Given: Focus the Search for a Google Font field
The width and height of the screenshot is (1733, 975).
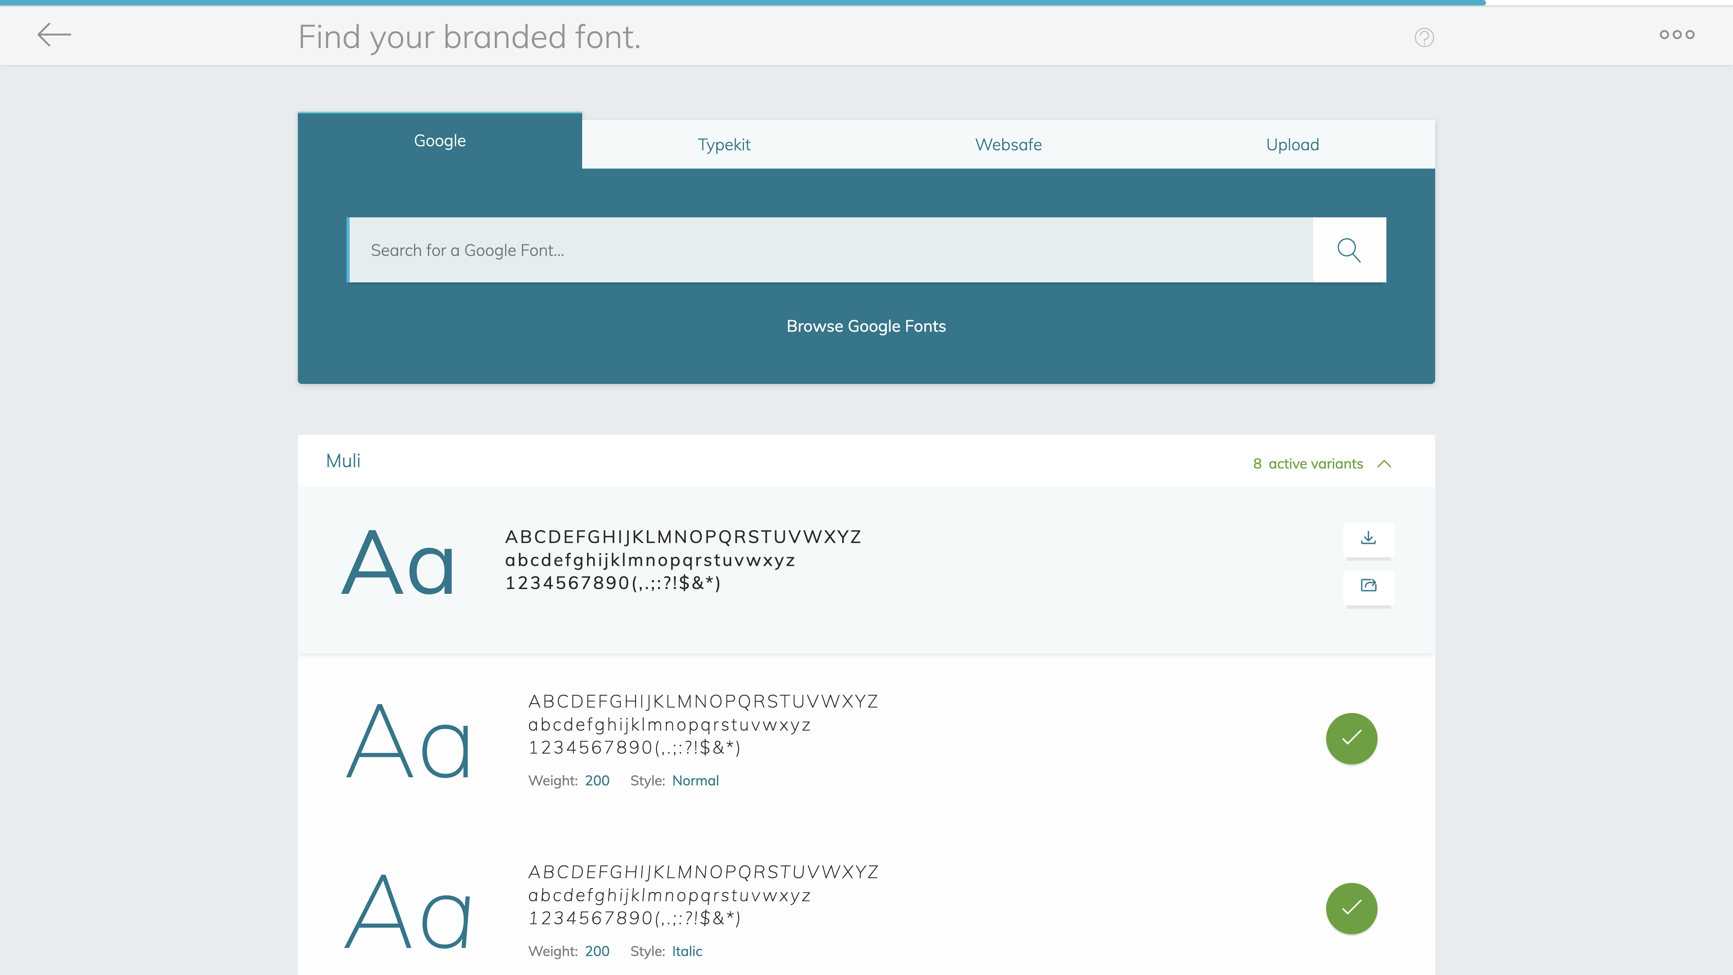Looking at the screenshot, I should click(x=830, y=250).
